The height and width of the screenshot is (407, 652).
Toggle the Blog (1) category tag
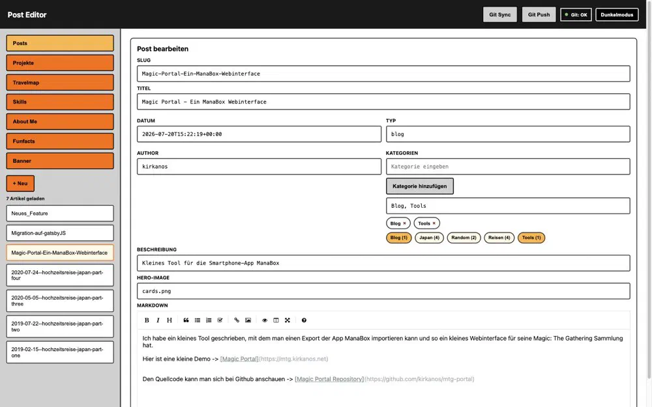(399, 238)
